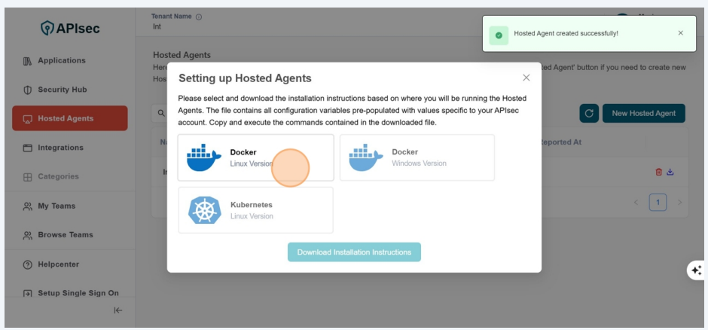Click the APIsec logo
This screenshot has width=708, height=330.
coord(70,29)
